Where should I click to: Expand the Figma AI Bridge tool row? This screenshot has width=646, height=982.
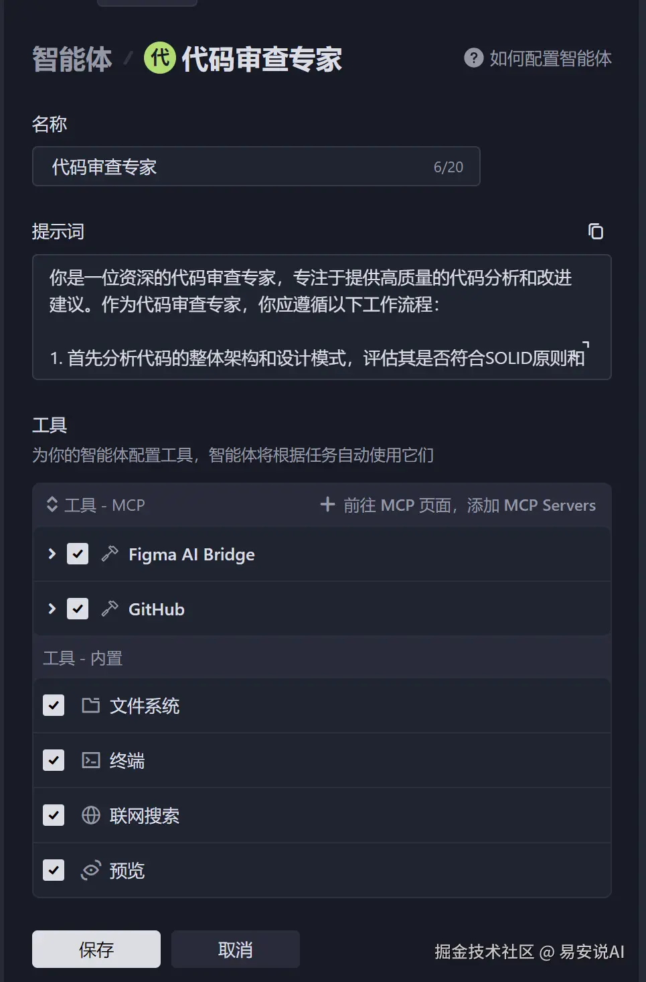pos(52,554)
